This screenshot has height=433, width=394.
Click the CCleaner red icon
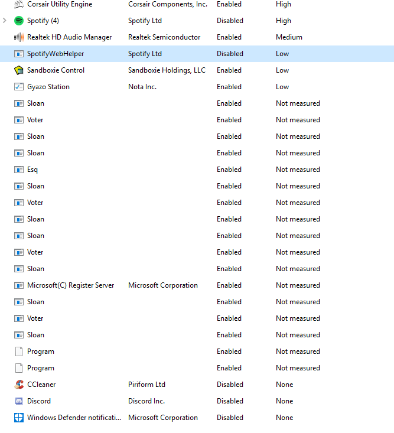tap(19, 385)
